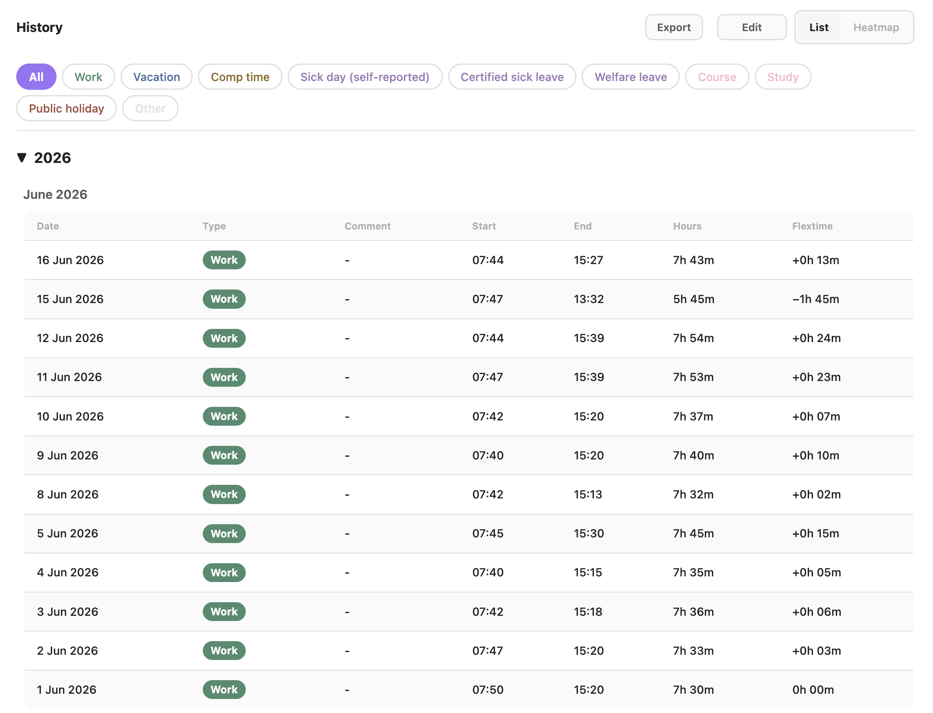Filter history by Study
Viewport: 933px width, 713px height.
pyautogui.click(x=783, y=77)
